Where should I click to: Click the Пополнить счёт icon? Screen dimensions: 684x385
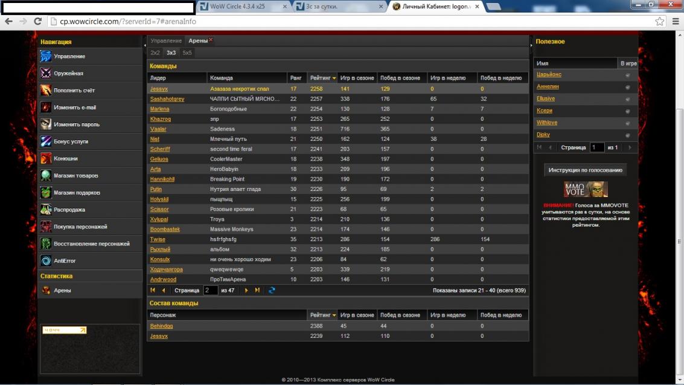[46, 90]
